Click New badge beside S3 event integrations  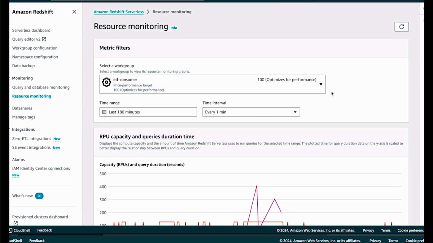(56, 148)
